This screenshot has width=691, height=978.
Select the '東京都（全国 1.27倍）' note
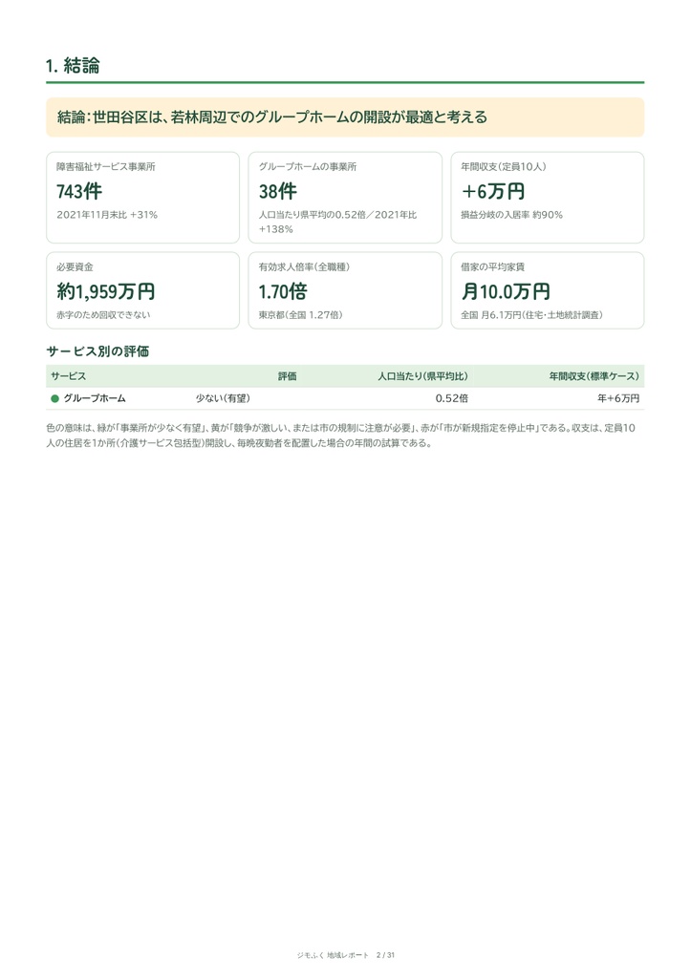pos(300,315)
